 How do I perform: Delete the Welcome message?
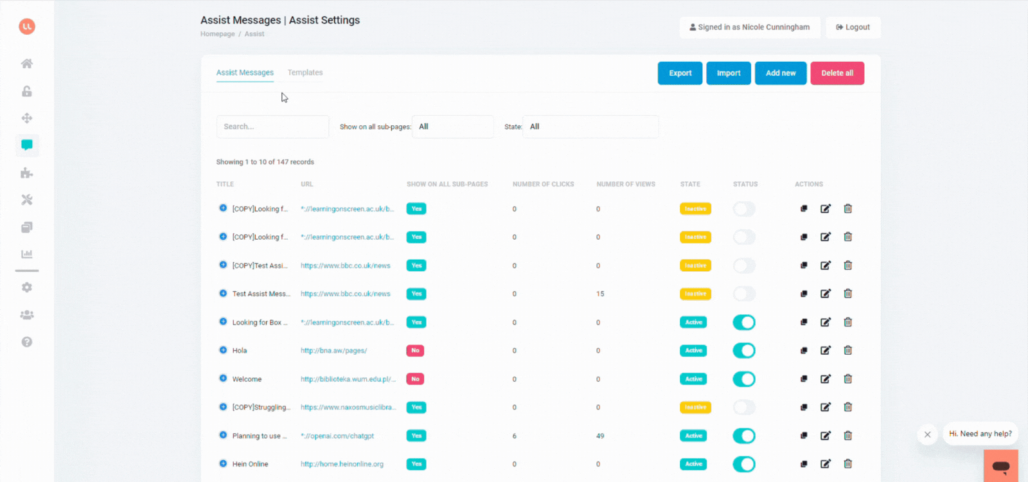[848, 379]
